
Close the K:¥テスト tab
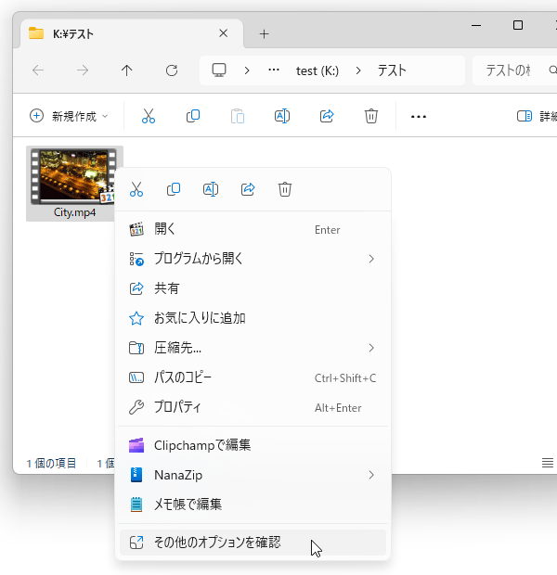click(x=223, y=33)
